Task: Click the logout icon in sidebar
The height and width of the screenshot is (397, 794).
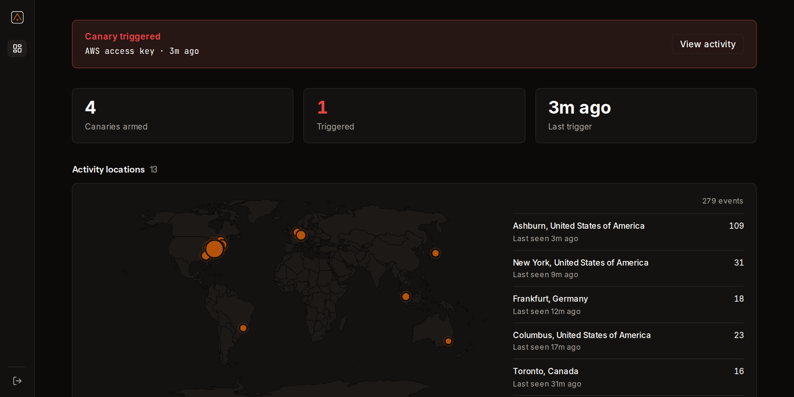Action: [17, 381]
